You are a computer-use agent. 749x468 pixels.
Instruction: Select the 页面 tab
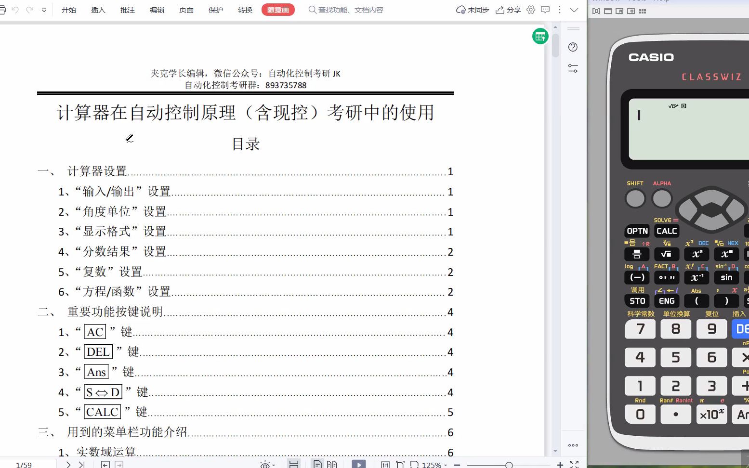(x=186, y=10)
